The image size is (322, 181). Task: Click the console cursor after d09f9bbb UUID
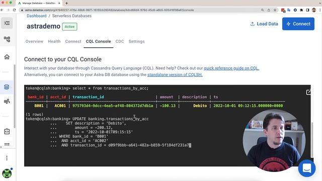click(x=190, y=145)
